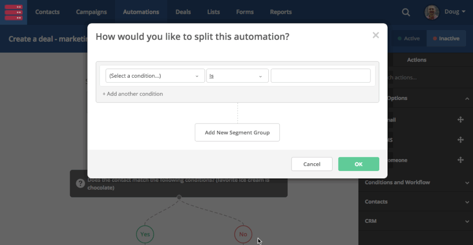Open the Campaigns menu
The image size is (473, 245).
(x=91, y=12)
